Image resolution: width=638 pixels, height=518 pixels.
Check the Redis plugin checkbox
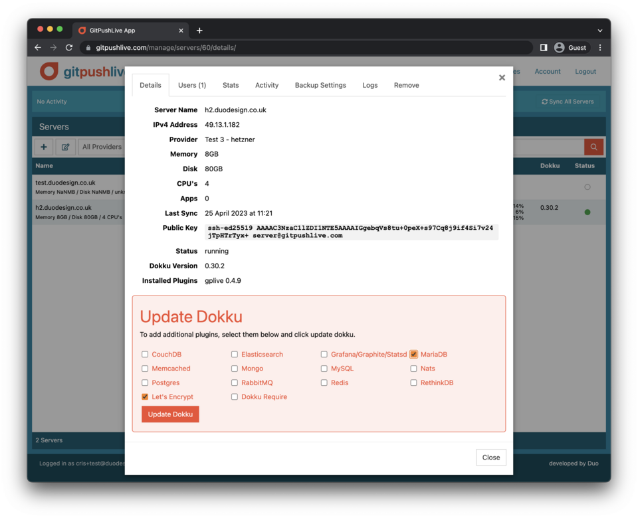click(324, 383)
